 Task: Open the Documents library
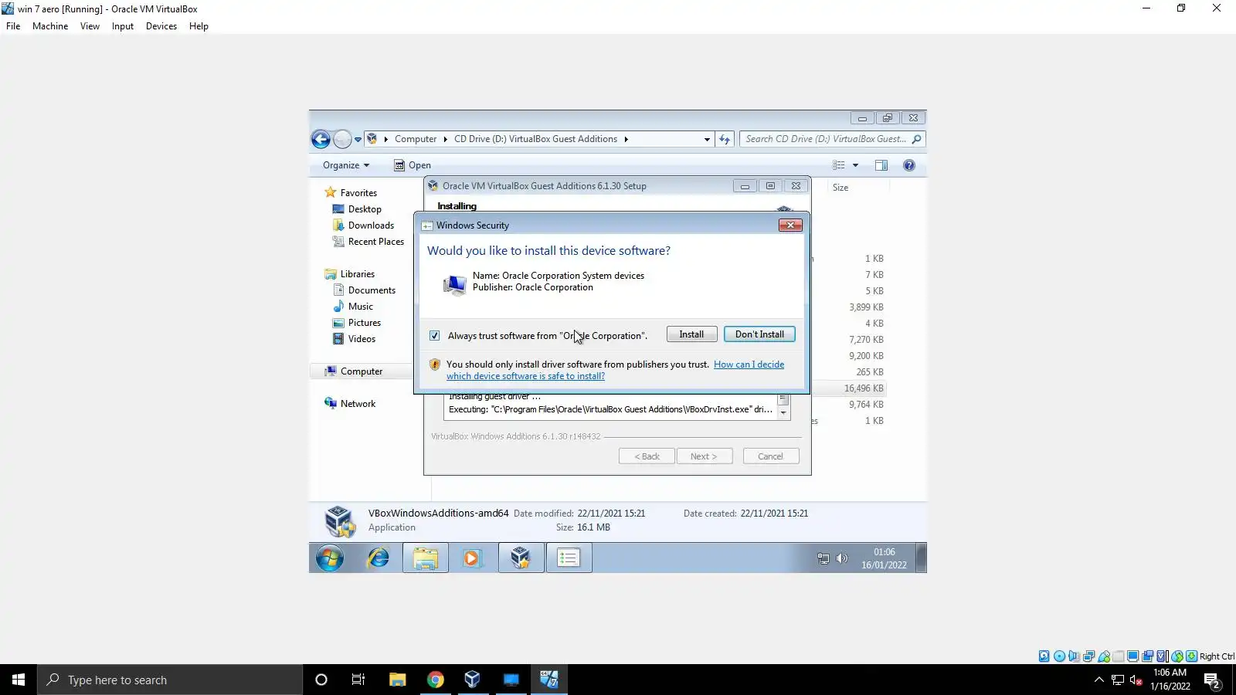pyautogui.click(x=364, y=290)
